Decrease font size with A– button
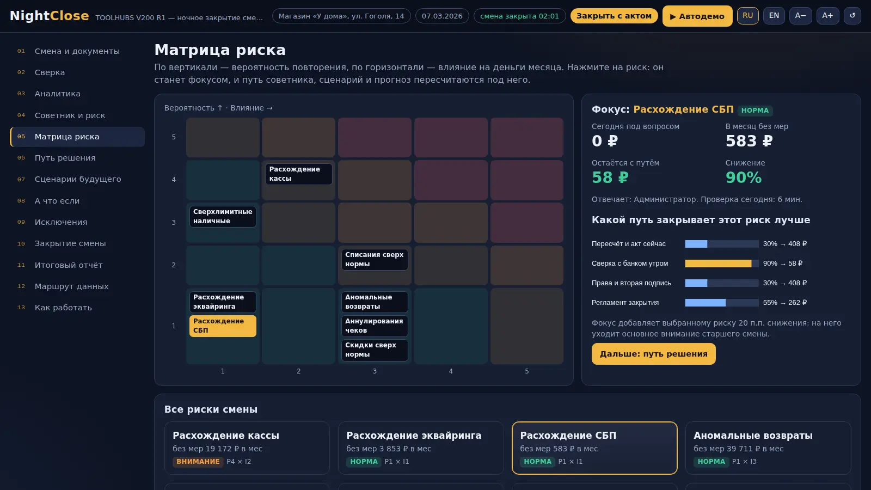The width and height of the screenshot is (871, 490). tap(800, 16)
